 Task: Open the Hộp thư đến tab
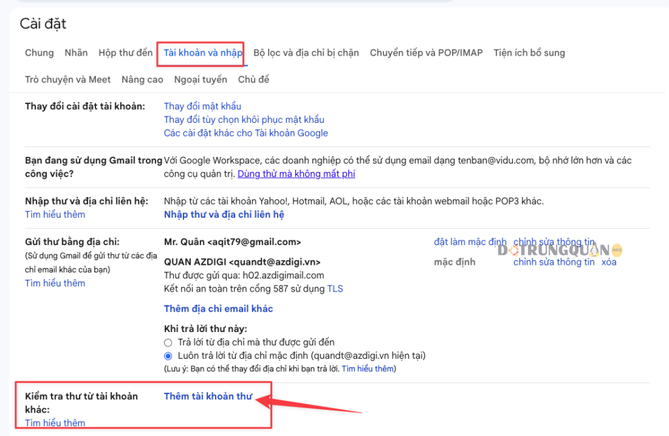pos(125,53)
